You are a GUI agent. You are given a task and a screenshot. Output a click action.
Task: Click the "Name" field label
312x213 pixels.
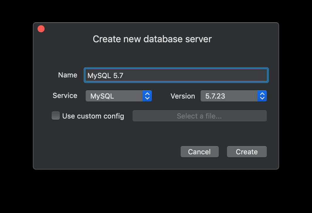(68, 75)
